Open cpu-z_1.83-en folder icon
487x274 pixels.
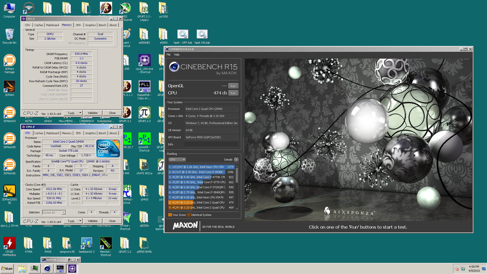tap(9, 219)
